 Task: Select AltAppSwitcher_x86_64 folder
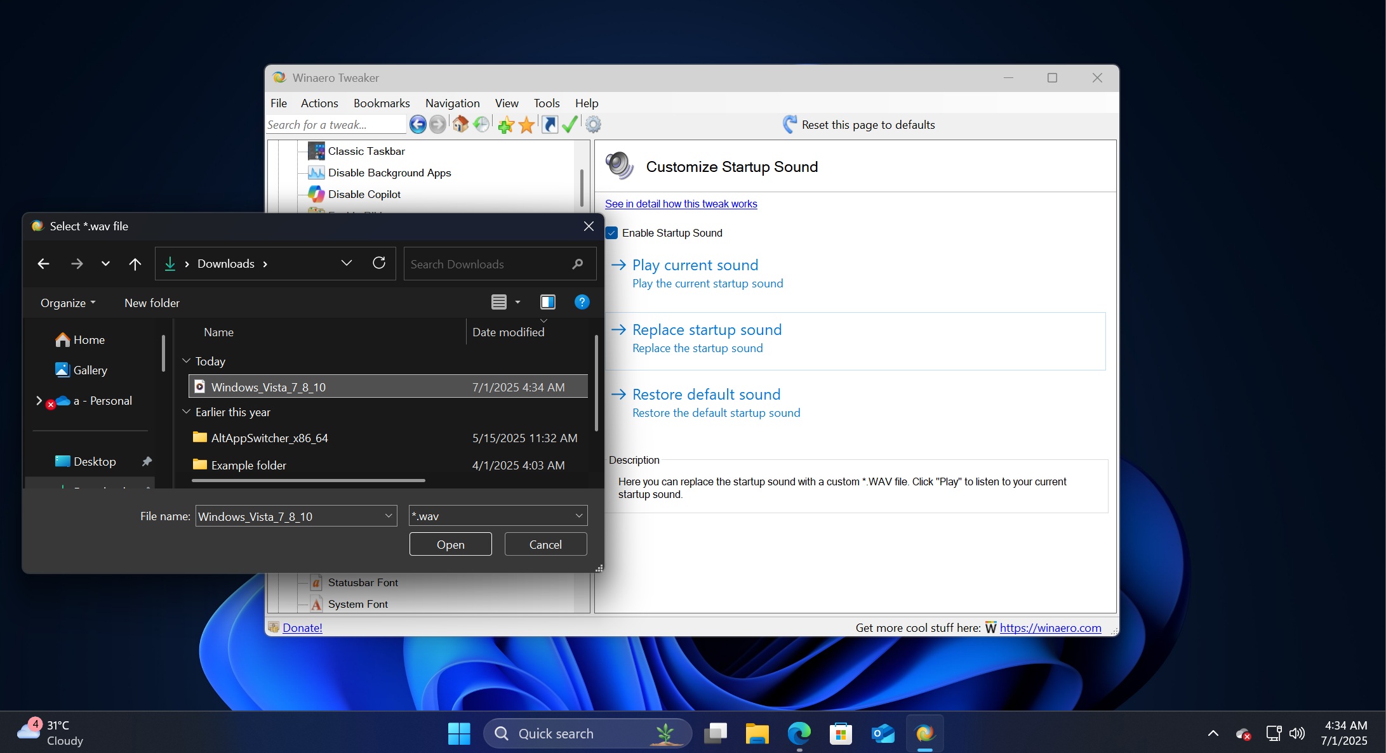click(x=388, y=438)
